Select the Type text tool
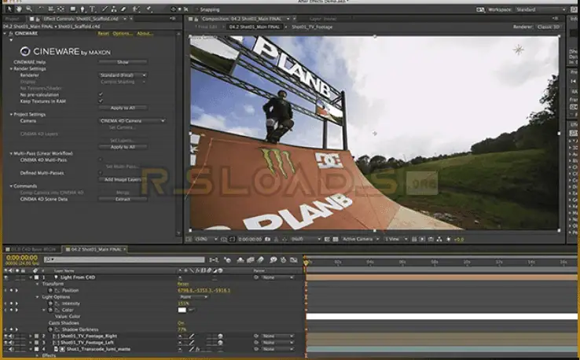 [93, 9]
